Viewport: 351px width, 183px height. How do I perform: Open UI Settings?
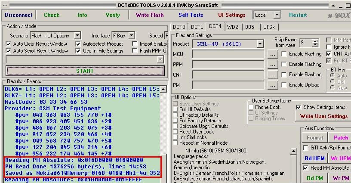tap(232, 15)
